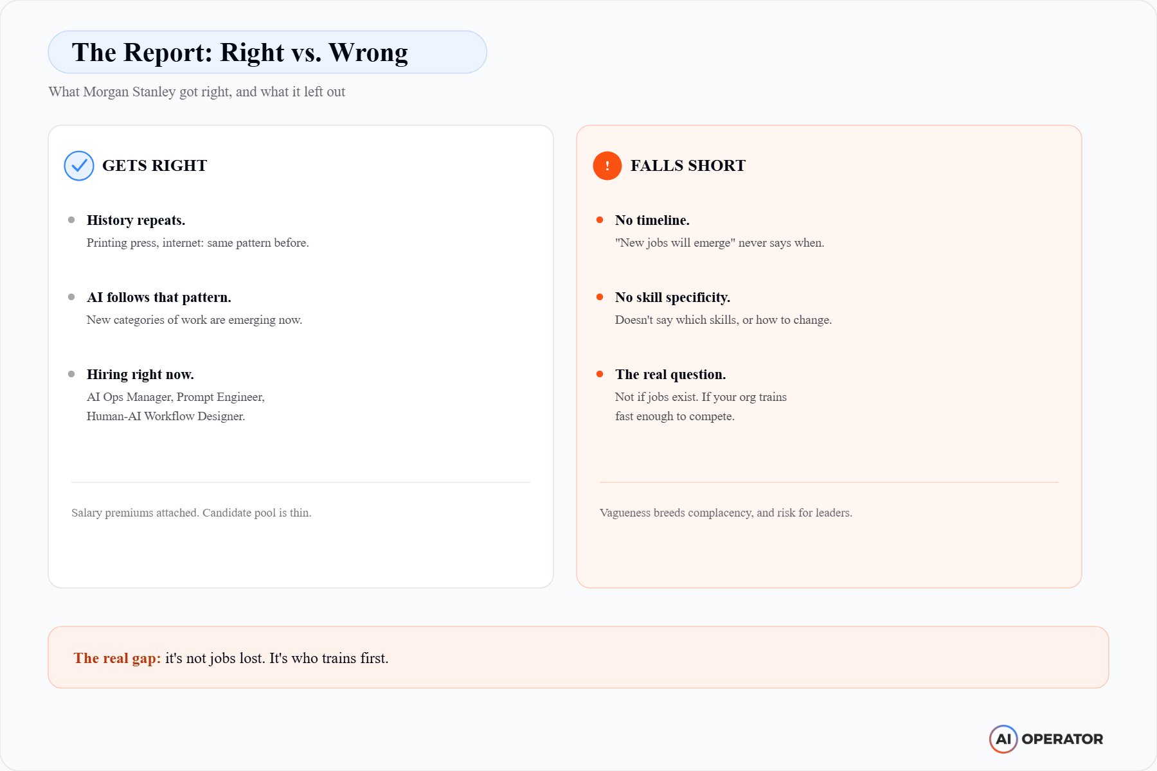Click the AI Operator logo circle

point(1003,739)
